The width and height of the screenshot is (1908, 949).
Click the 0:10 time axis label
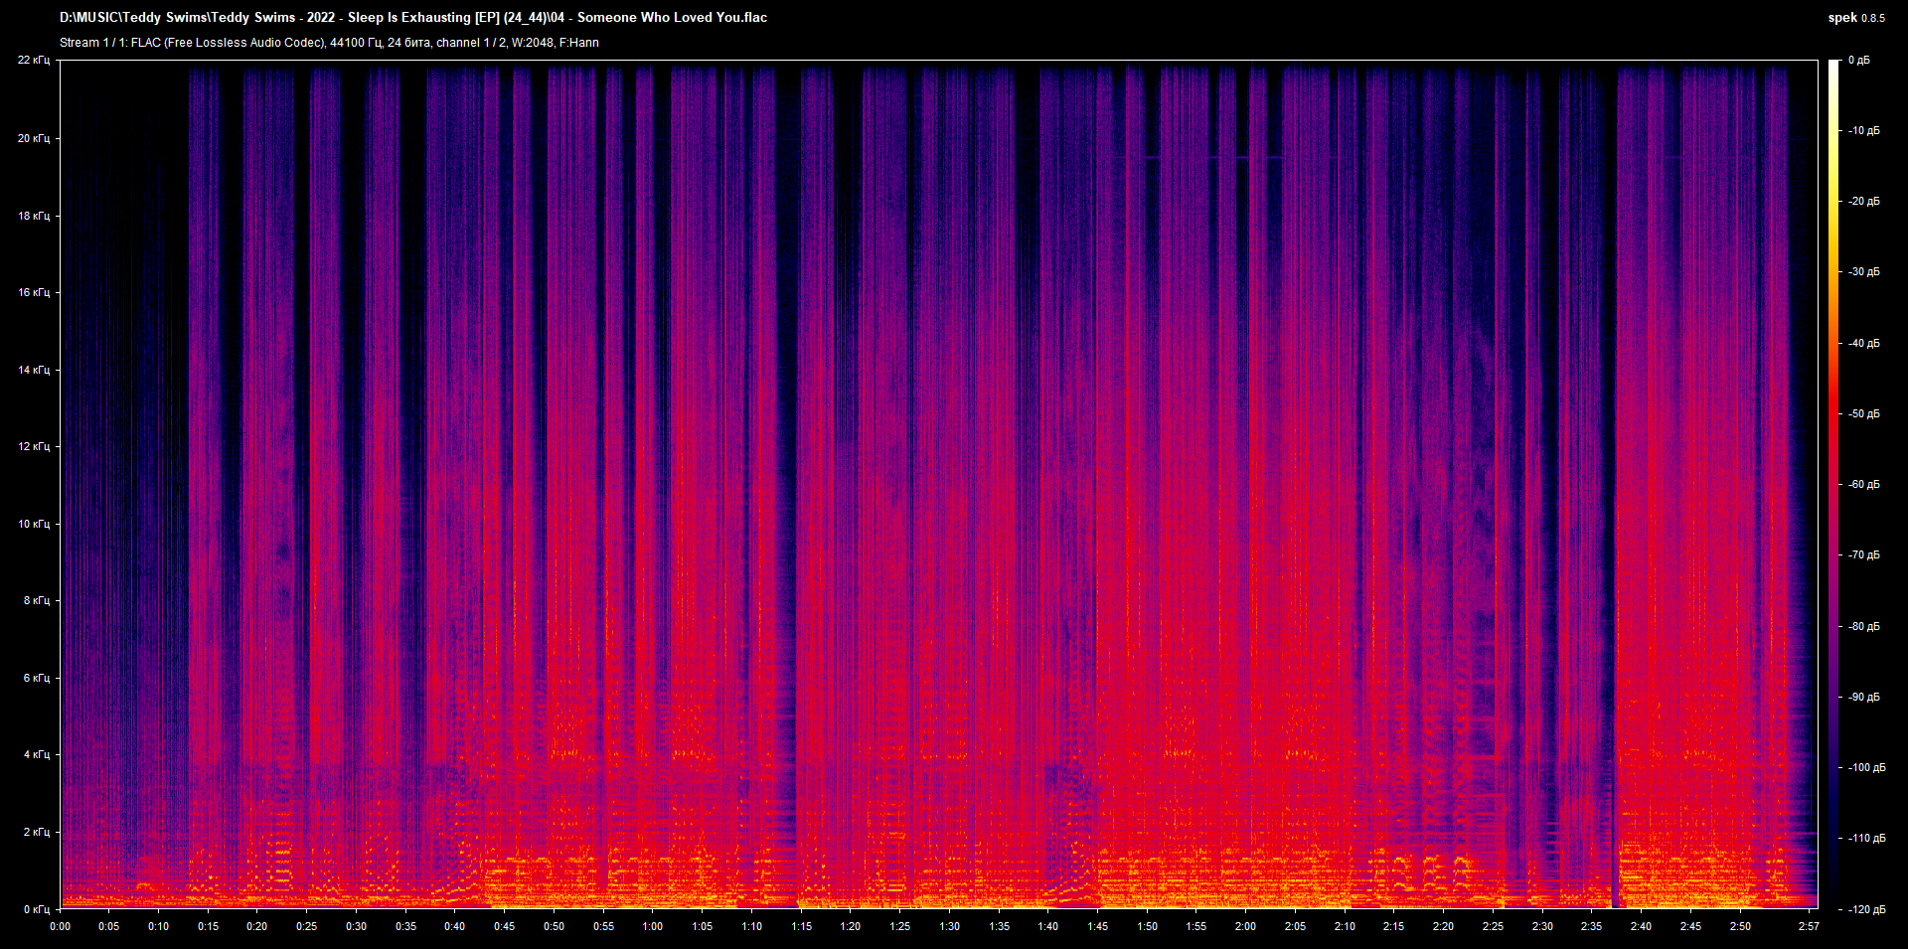[159, 926]
